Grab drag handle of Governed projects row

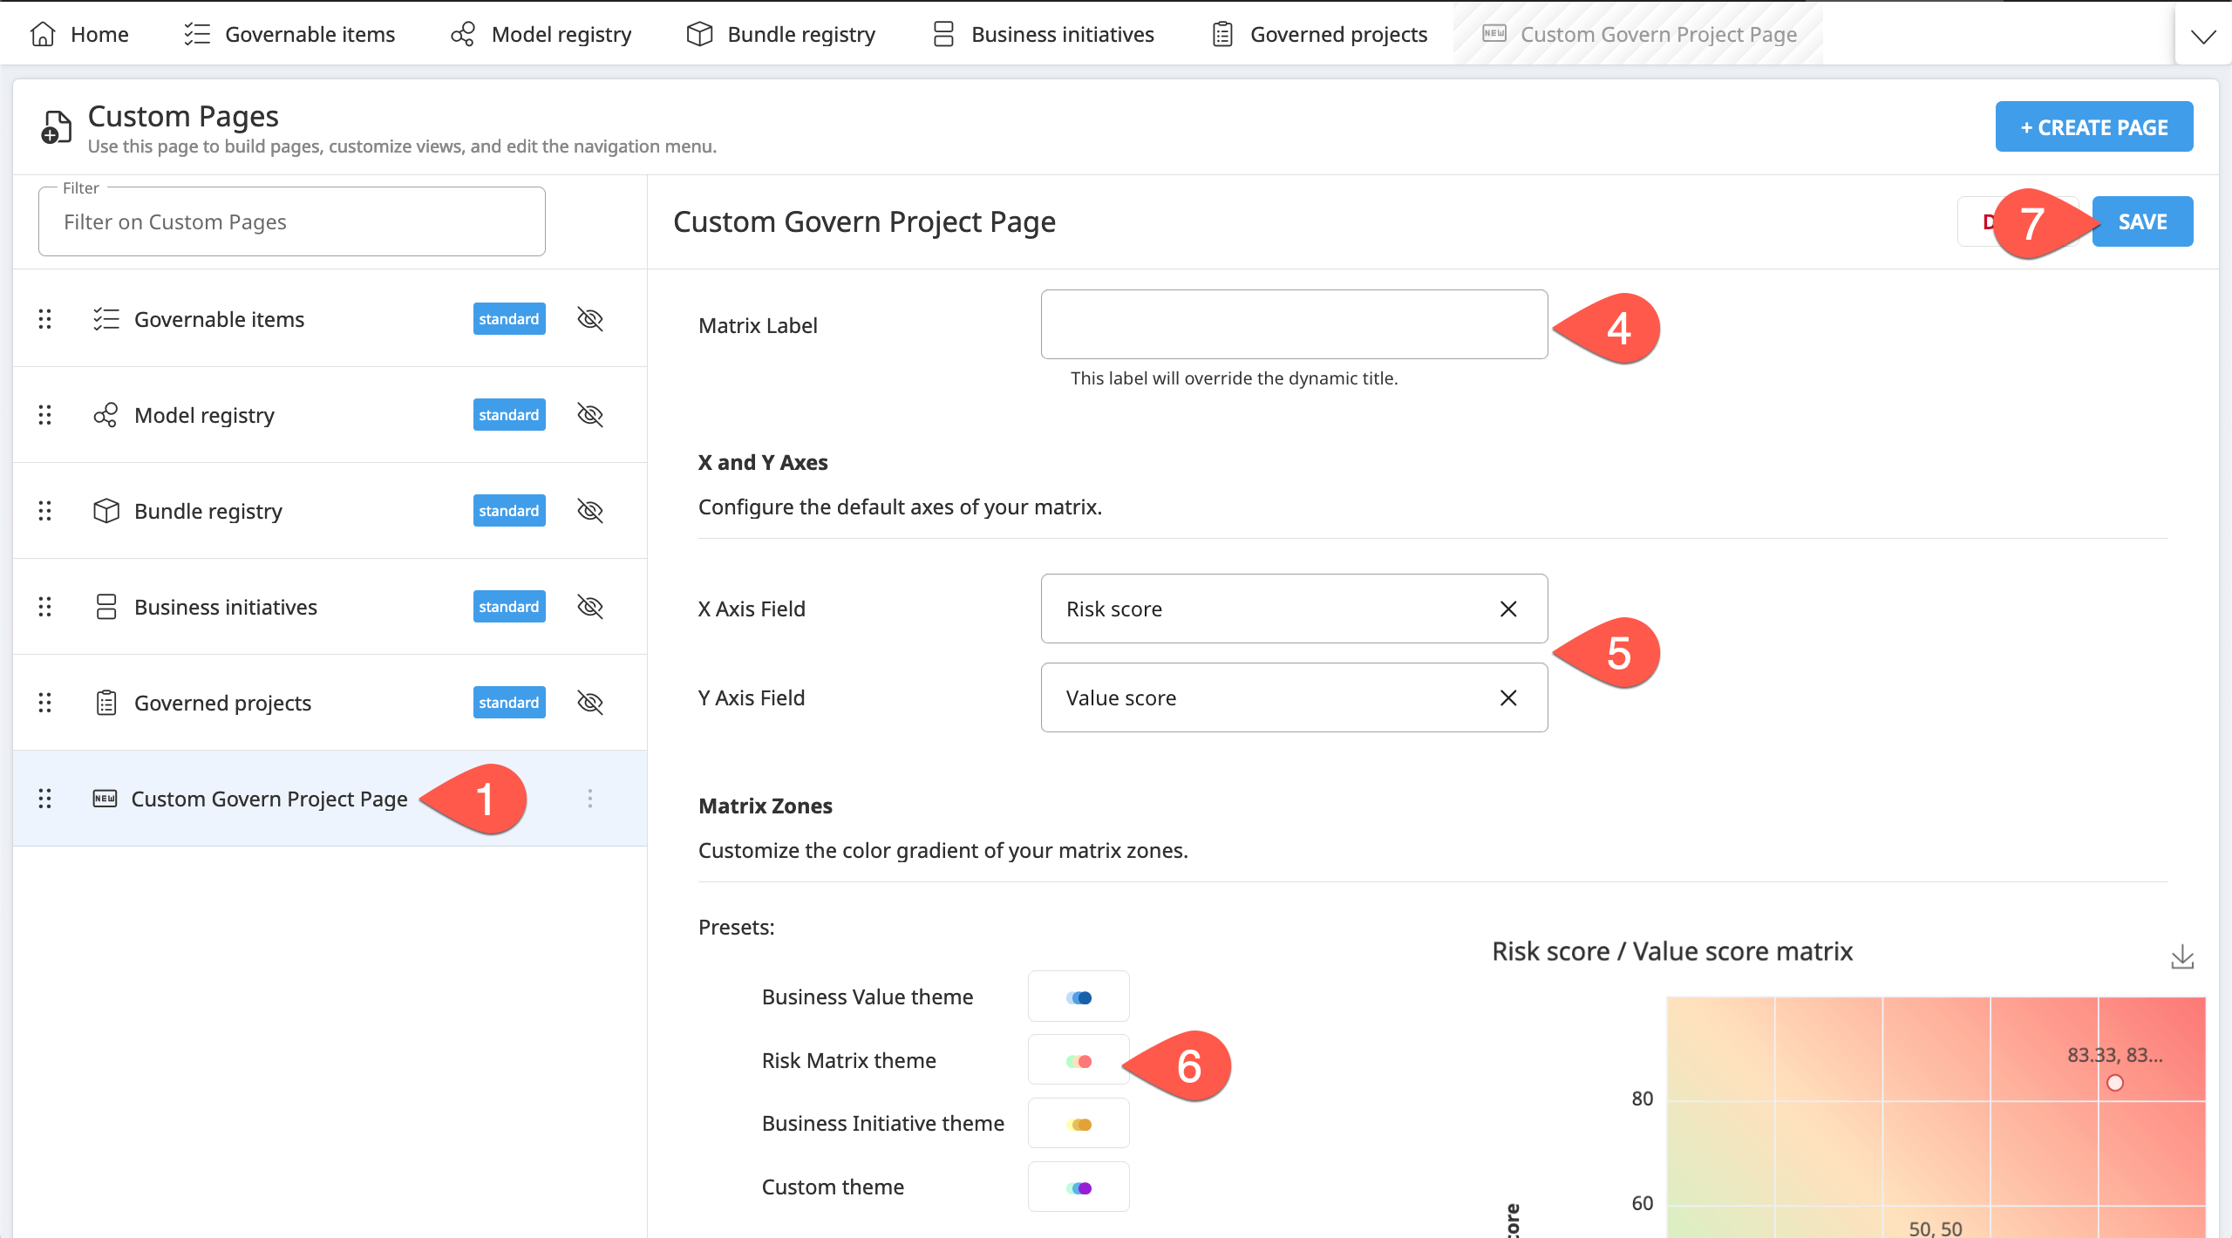(44, 703)
